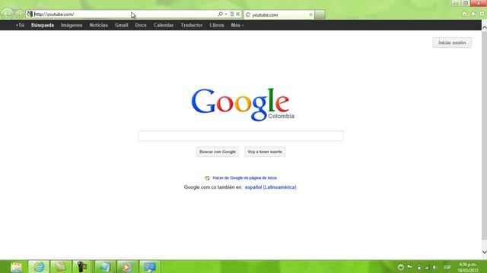
Task: Click into the URL address field
Action: [x=124, y=14]
